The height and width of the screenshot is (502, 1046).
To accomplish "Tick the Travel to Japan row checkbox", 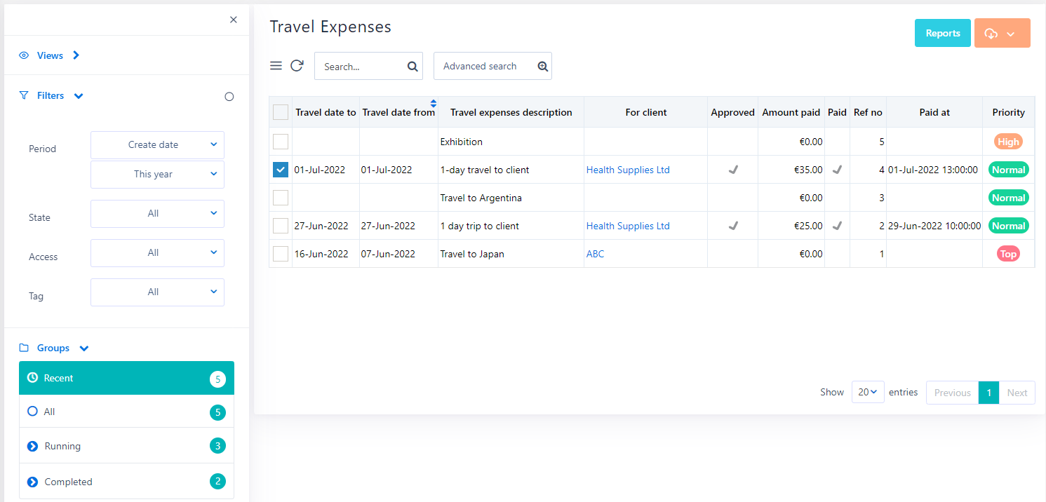I will click(281, 254).
